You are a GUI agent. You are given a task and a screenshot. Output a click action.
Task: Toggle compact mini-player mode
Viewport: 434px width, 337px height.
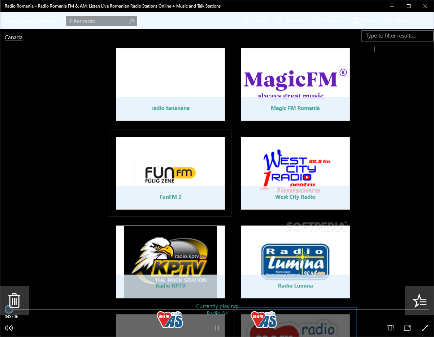[390, 328]
